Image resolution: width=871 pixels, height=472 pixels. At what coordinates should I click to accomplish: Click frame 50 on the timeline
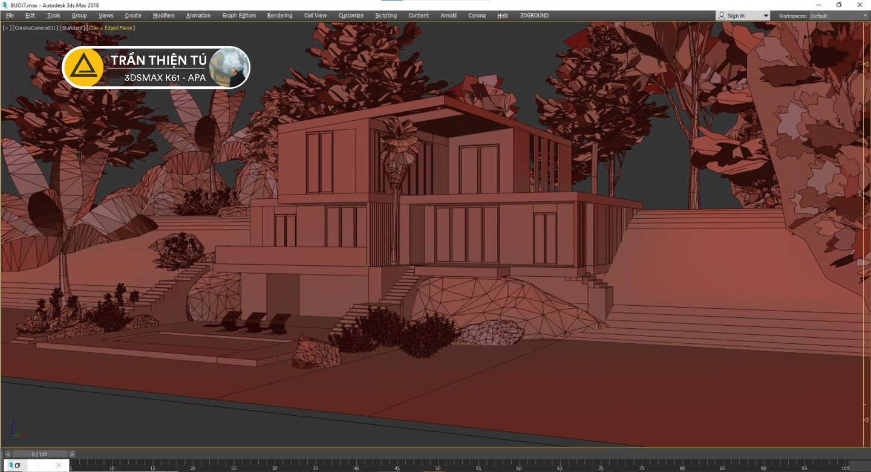437,464
